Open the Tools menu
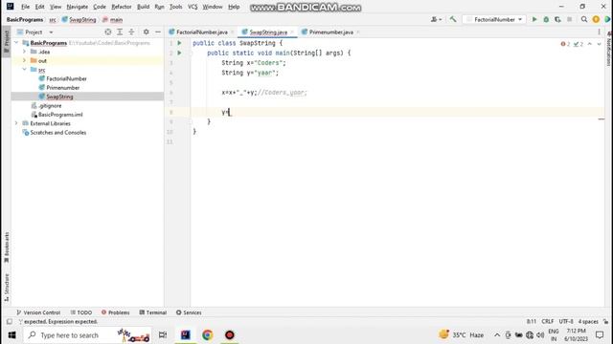613x344 pixels. pos(175,7)
